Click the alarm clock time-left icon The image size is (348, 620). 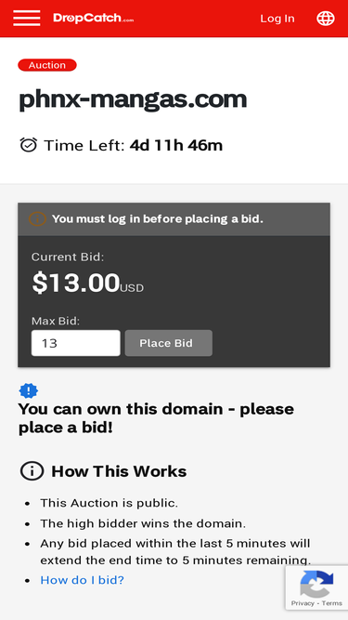pyautogui.click(x=29, y=145)
